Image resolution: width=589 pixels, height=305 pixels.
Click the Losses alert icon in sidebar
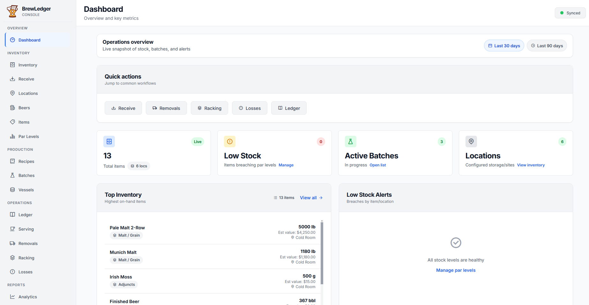coord(12,272)
